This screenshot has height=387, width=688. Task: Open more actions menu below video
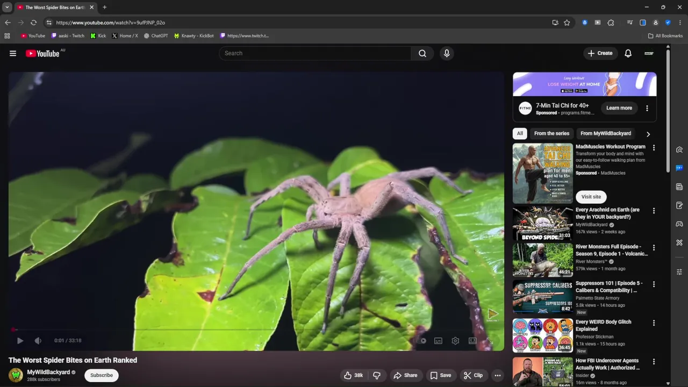(x=498, y=375)
